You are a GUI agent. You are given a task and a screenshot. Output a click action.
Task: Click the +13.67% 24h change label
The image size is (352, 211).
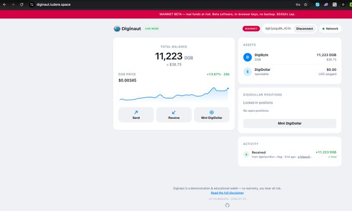pos(218,74)
